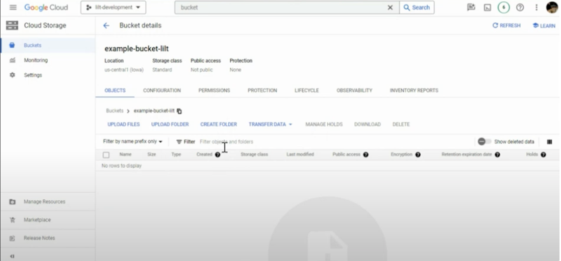Switch to the LIFECYCLE tab

pos(307,91)
